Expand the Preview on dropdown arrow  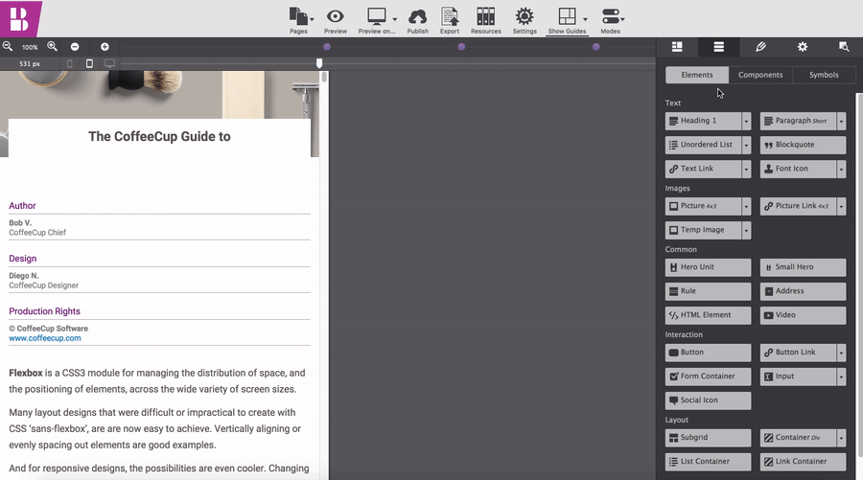click(x=395, y=20)
